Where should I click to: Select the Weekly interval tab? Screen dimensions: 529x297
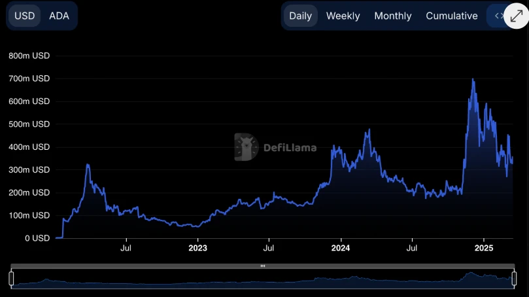click(x=343, y=16)
